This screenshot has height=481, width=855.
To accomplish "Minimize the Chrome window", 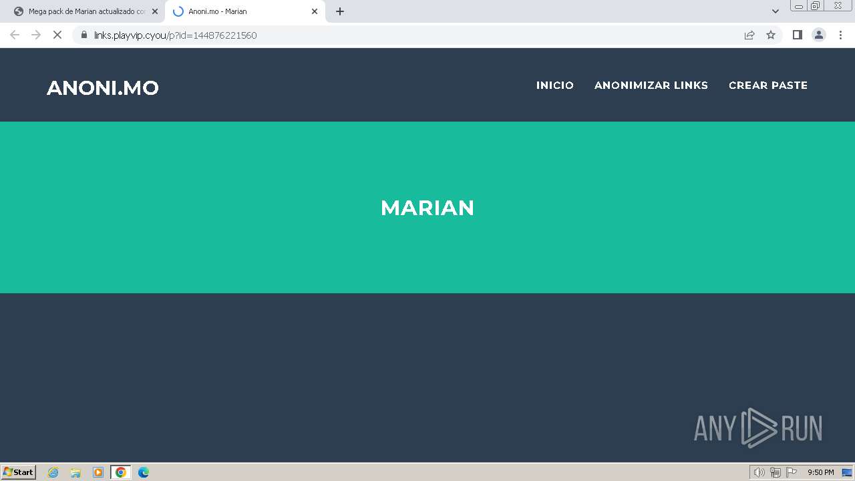I will click(x=799, y=6).
